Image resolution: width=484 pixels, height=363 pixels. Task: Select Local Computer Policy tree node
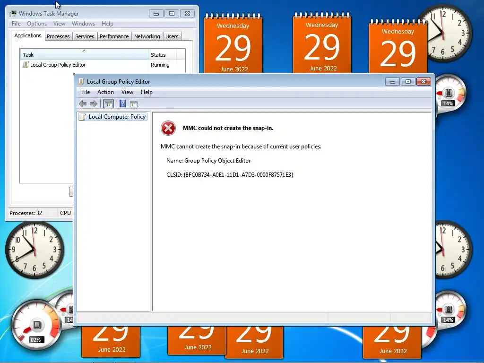(x=112, y=117)
